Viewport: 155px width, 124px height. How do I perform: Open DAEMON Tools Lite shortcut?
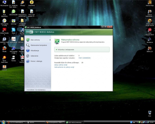tap(4, 41)
